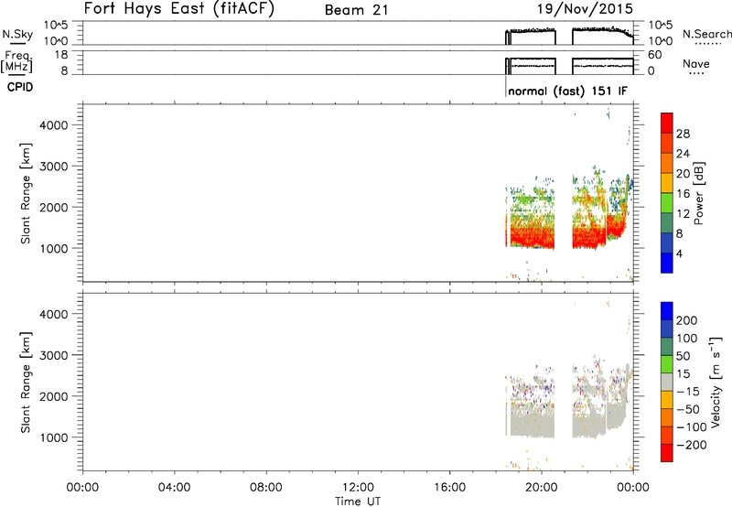Click the bright blue bottom segment of the power colour bar

click(x=667, y=263)
